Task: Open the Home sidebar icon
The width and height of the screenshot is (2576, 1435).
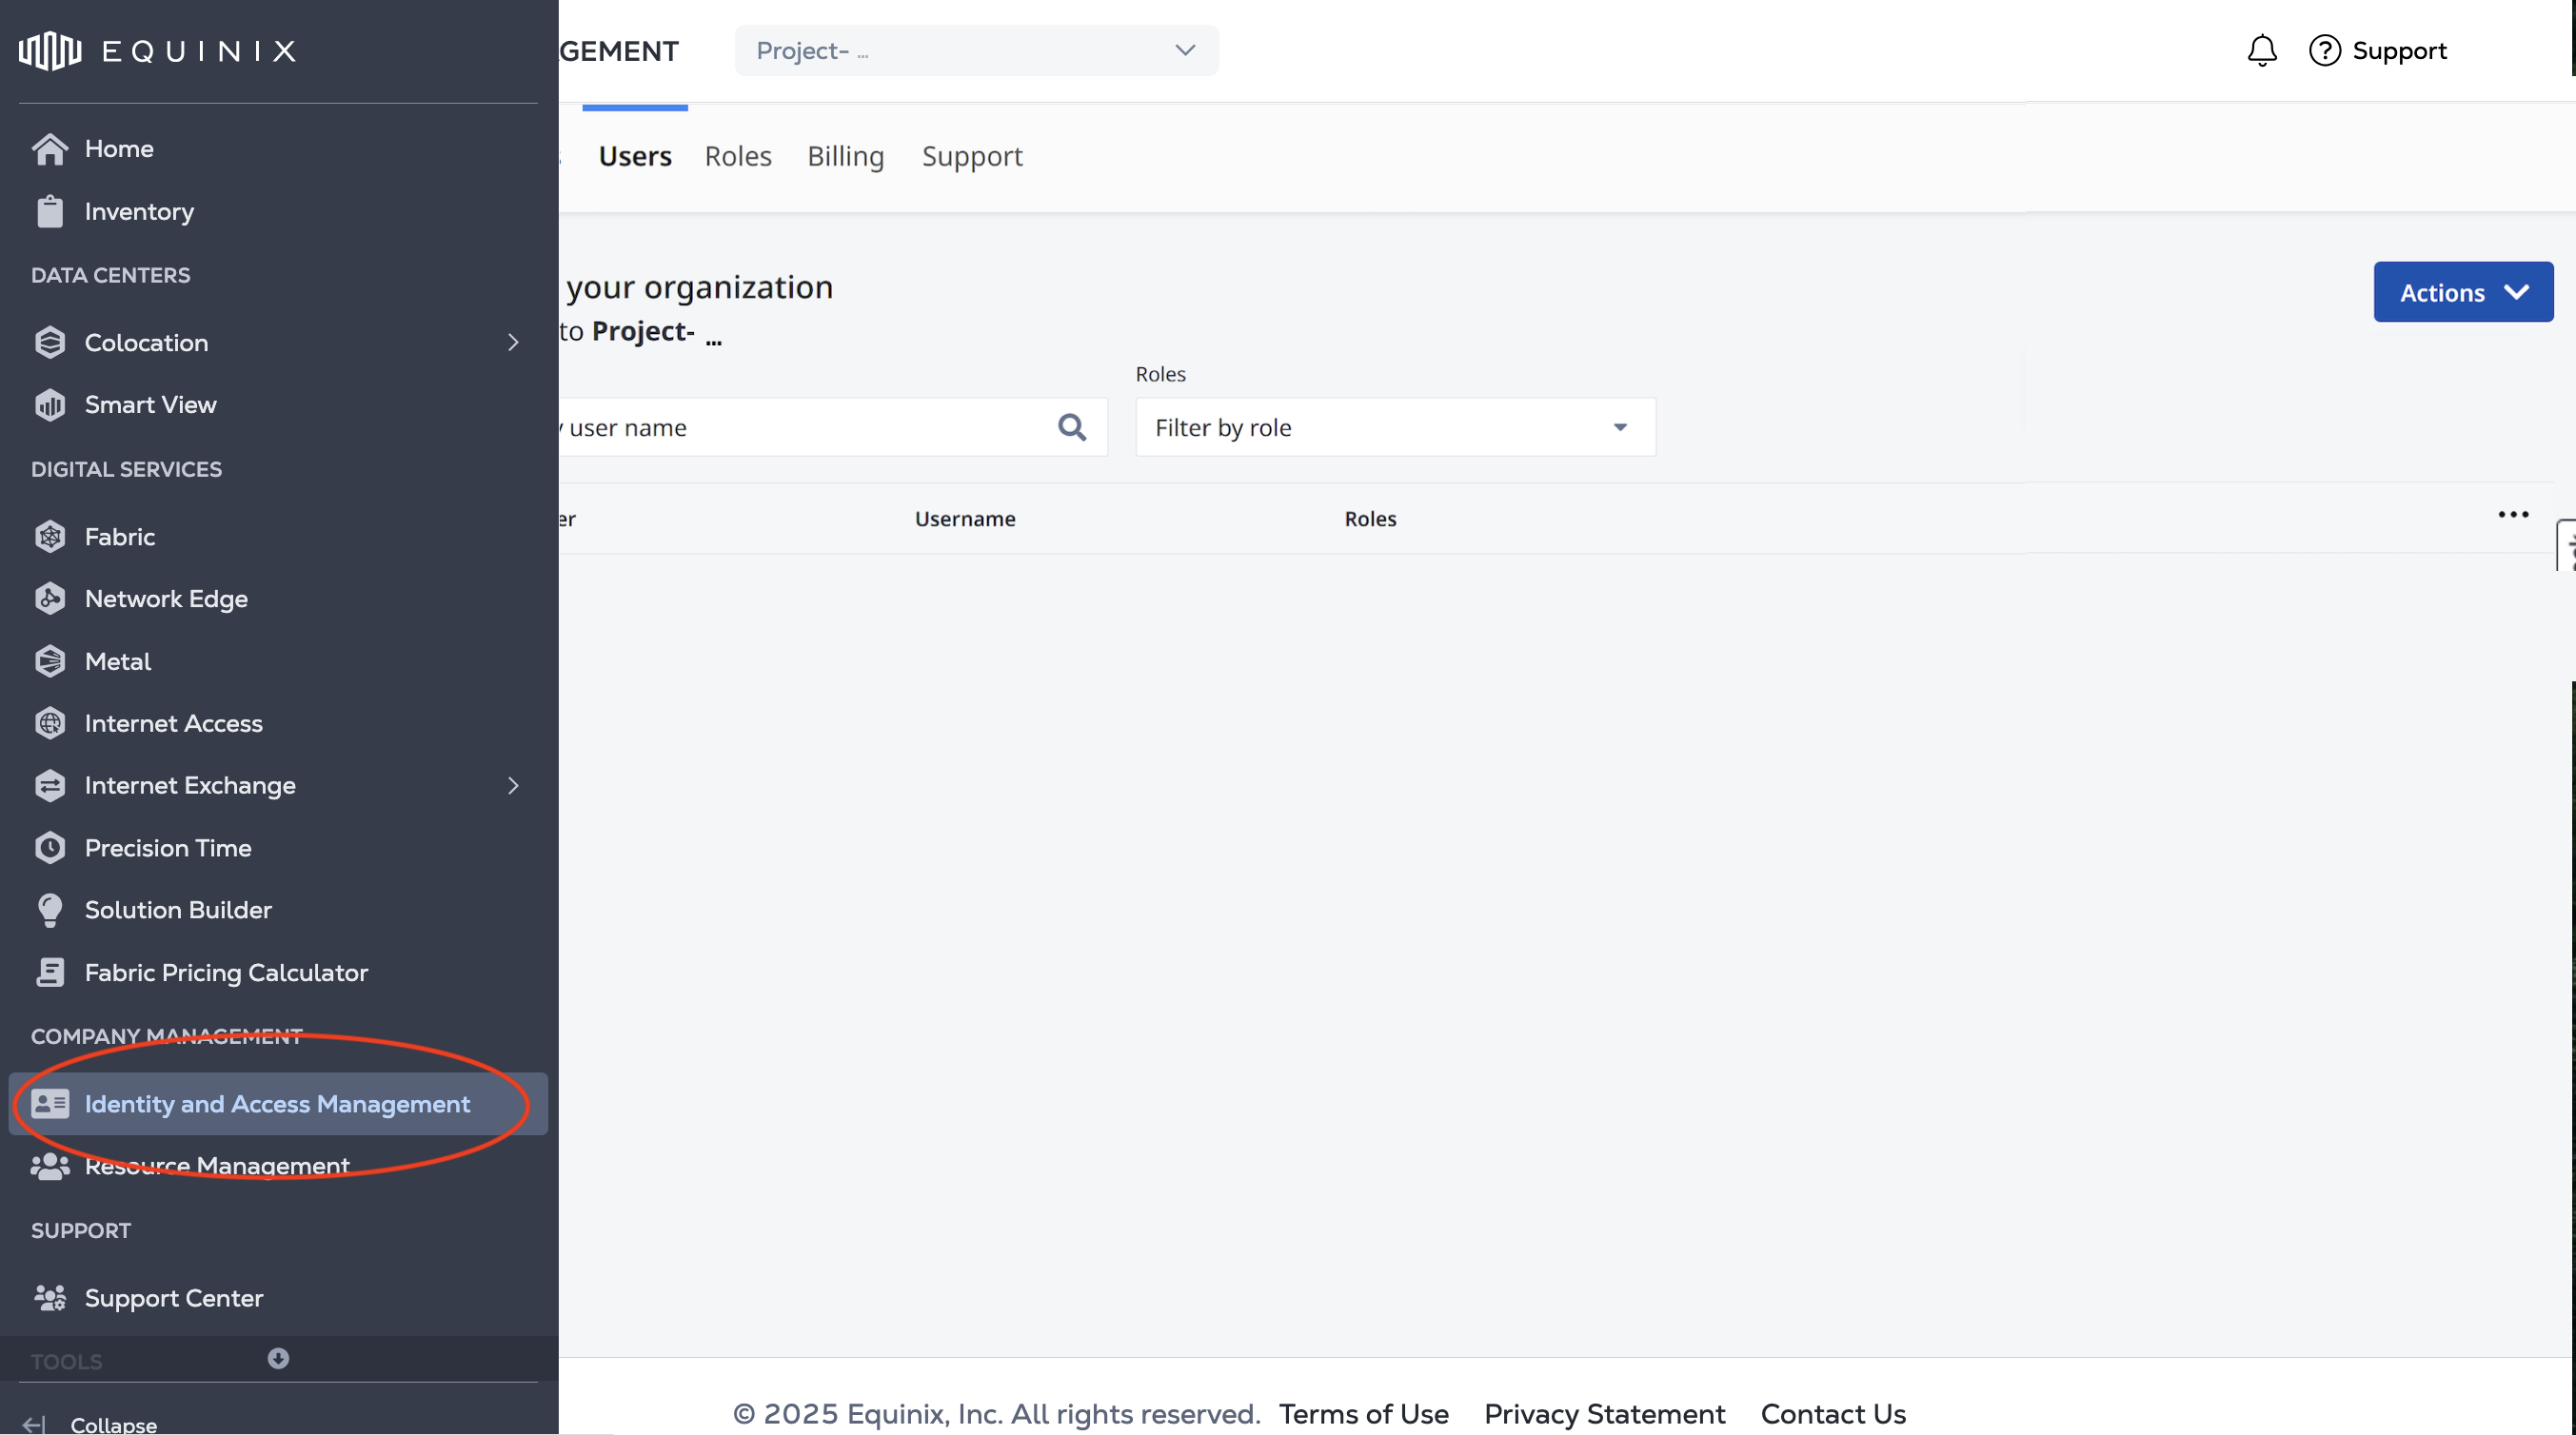Action: 50,148
